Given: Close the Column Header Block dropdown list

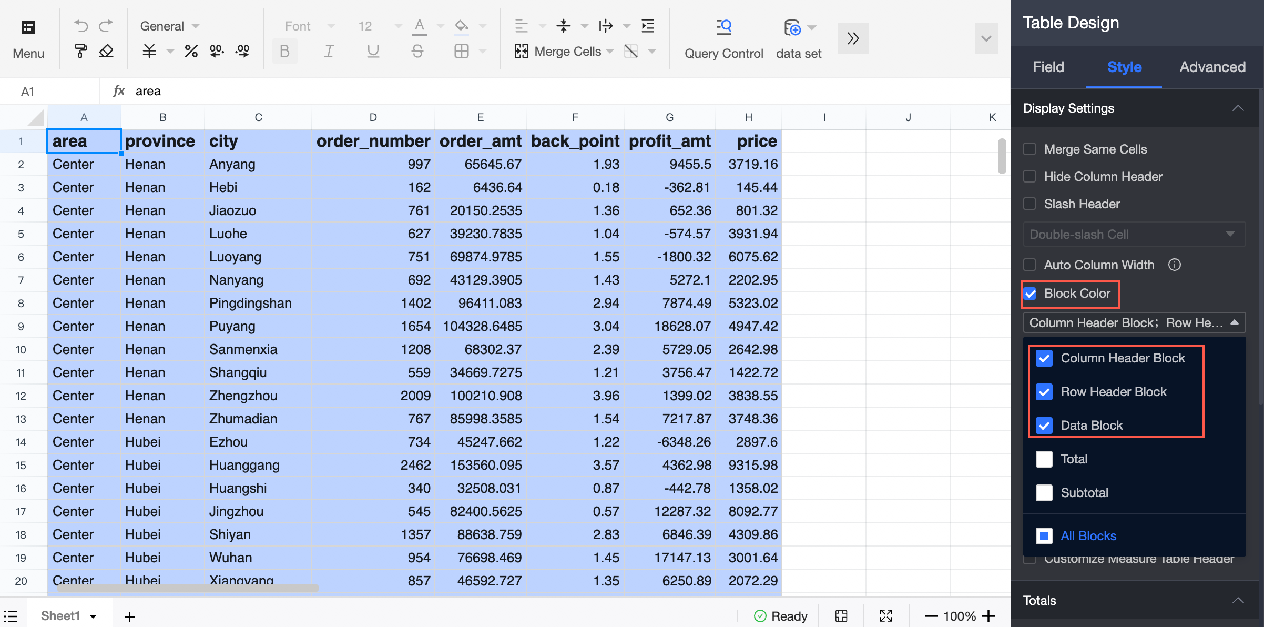Looking at the screenshot, I should pos(1235,322).
